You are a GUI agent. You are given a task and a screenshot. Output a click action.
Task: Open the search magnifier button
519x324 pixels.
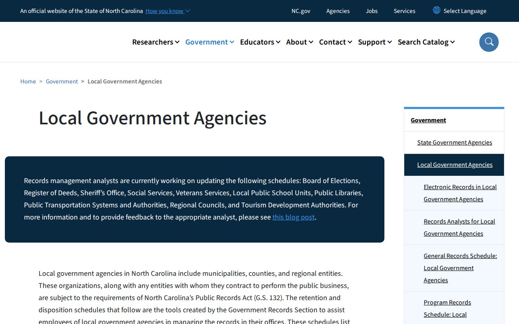pos(489,42)
